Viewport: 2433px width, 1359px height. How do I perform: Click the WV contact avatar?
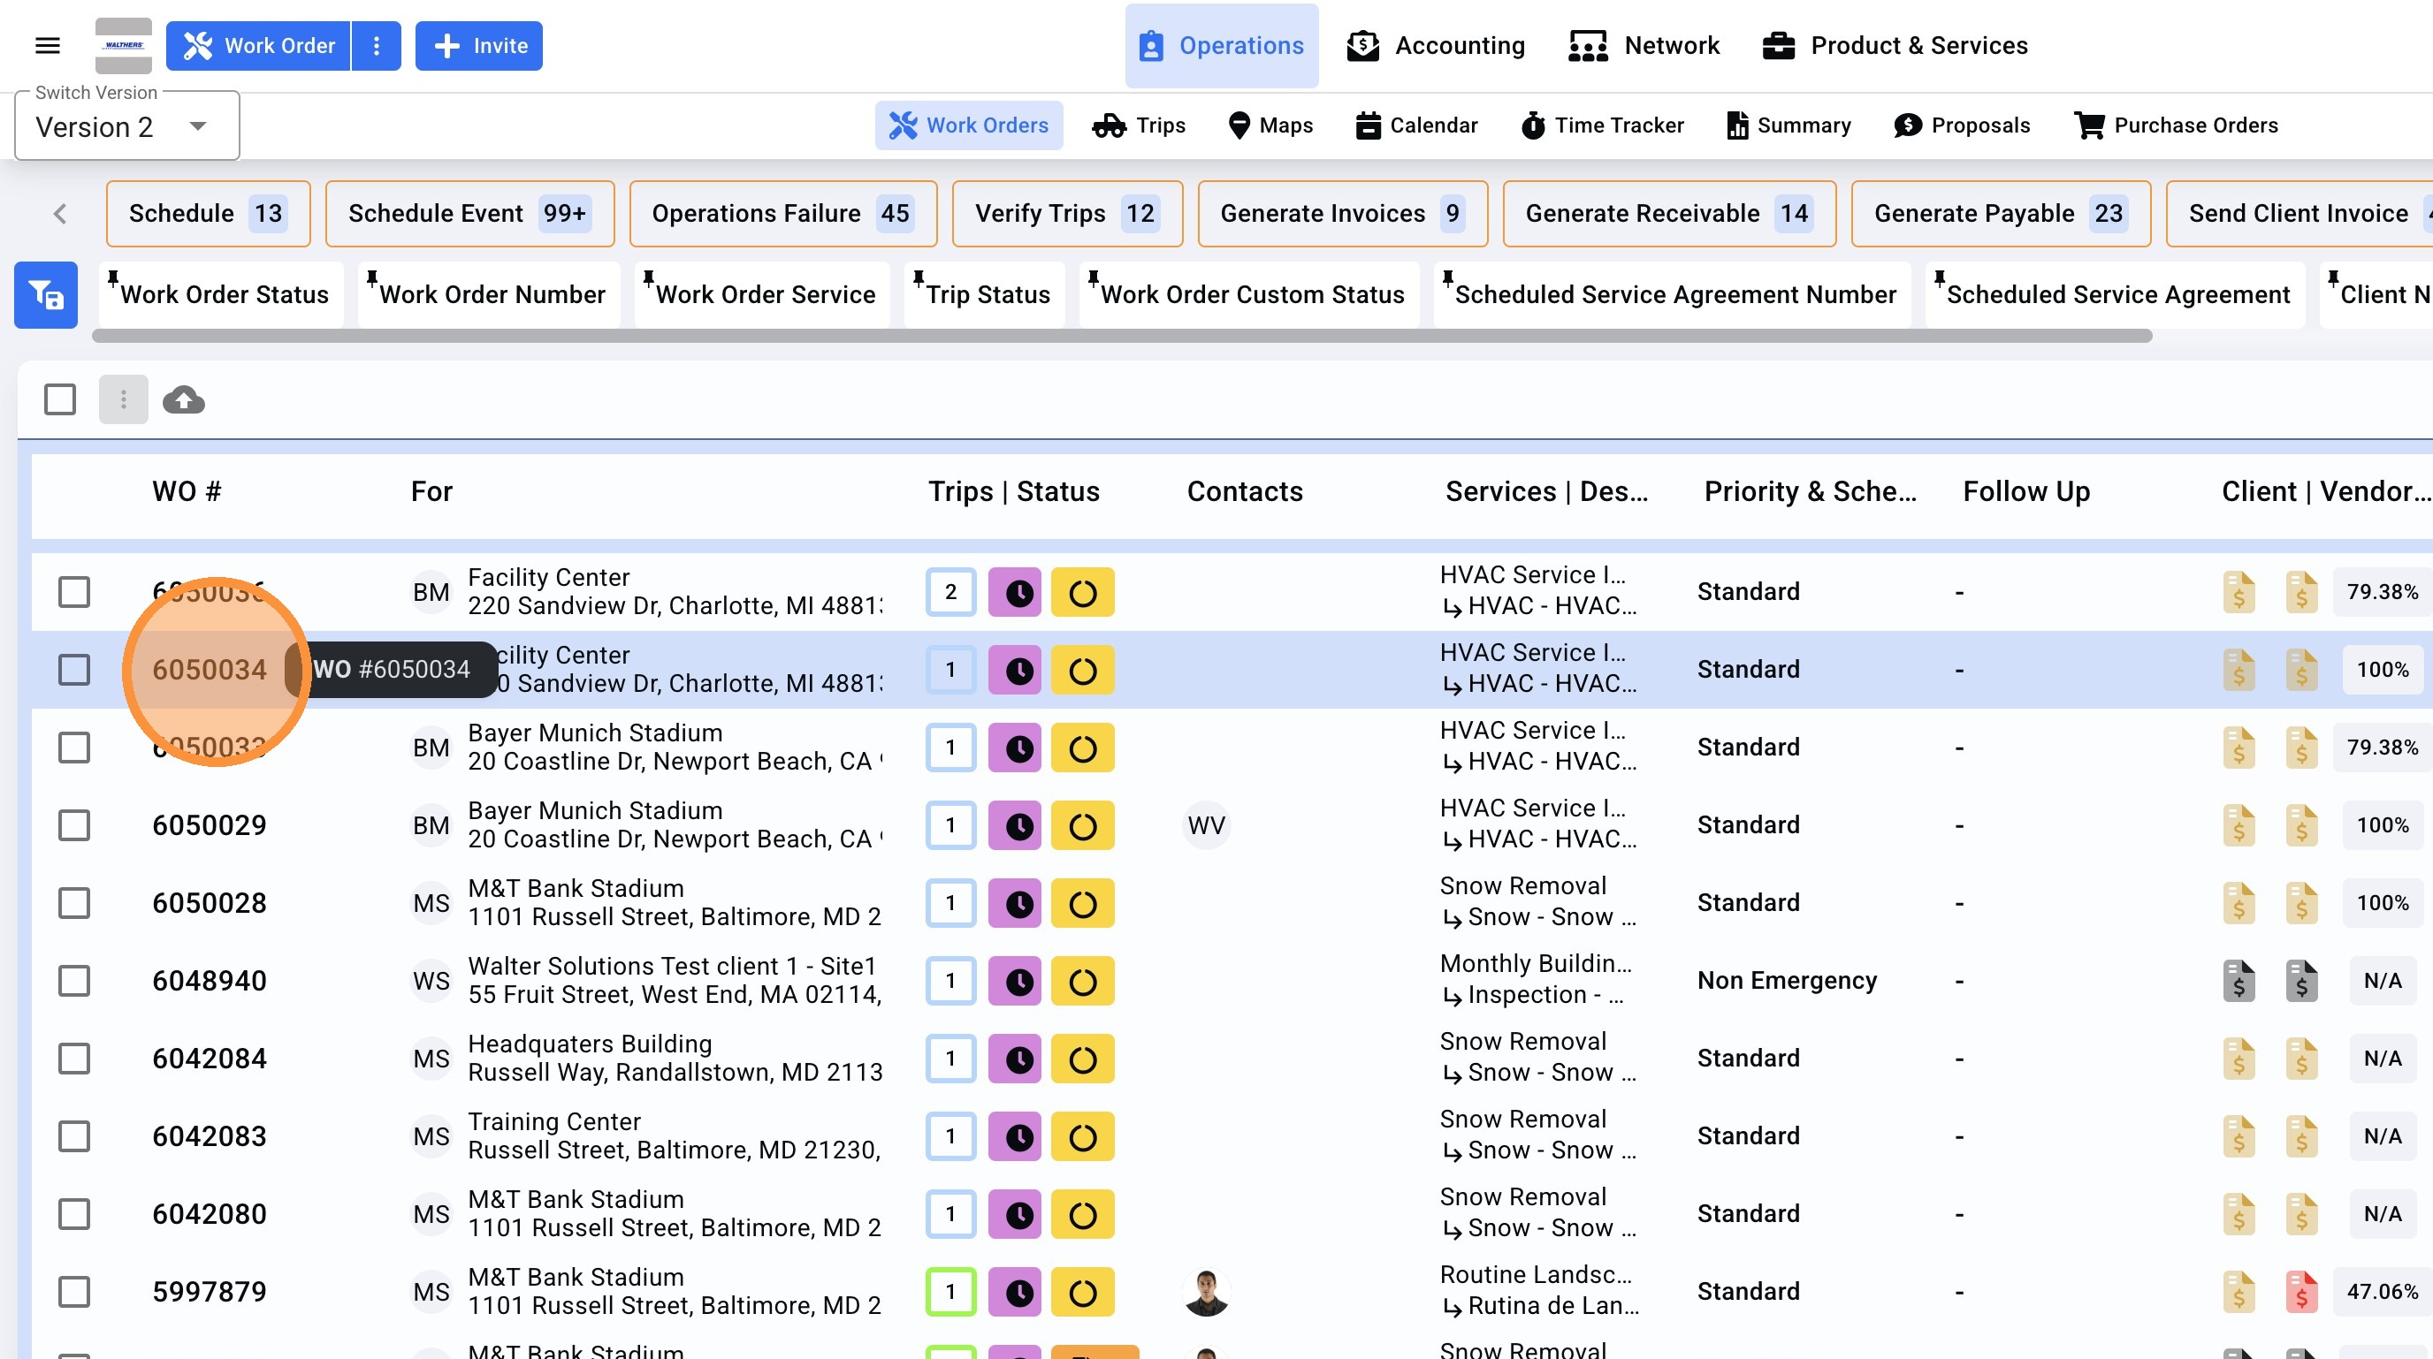(x=1206, y=826)
